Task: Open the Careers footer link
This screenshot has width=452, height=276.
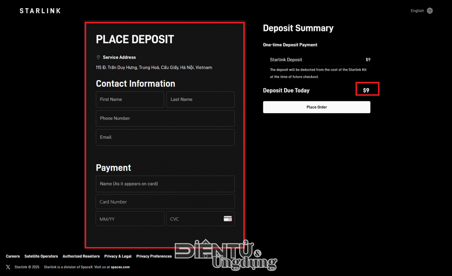Action: click(13, 256)
